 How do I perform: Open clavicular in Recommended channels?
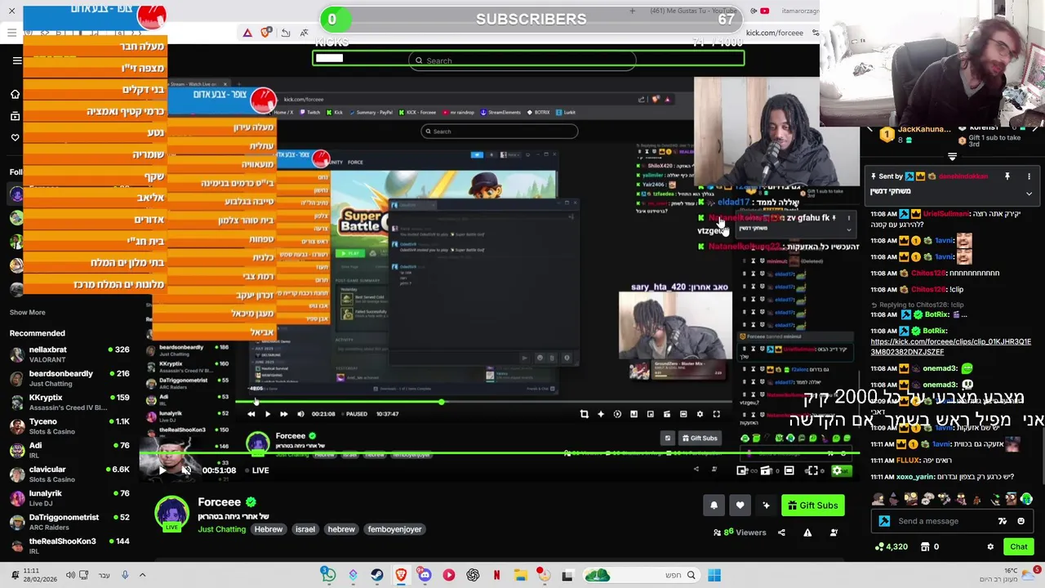coord(69,474)
